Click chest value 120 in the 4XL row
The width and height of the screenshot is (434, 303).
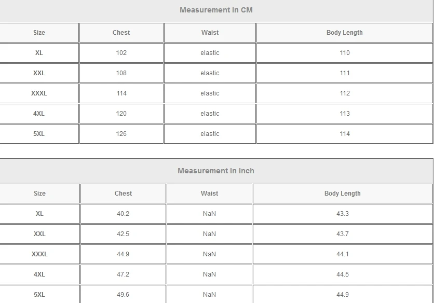pyautogui.click(x=121, y=114)
